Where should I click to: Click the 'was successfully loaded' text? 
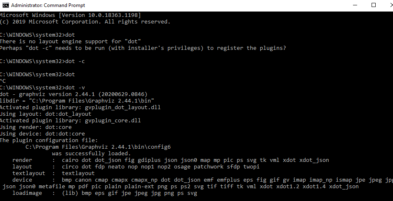click(91, 154)
